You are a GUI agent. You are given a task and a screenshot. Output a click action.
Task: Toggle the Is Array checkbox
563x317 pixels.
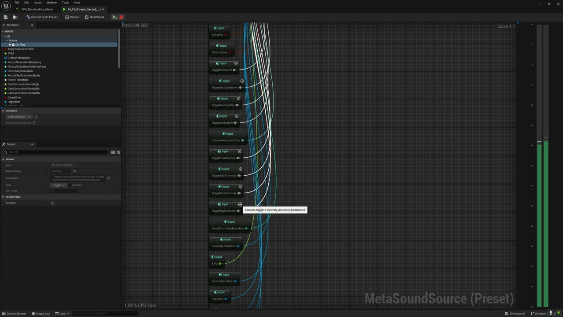tap(70, 185)
